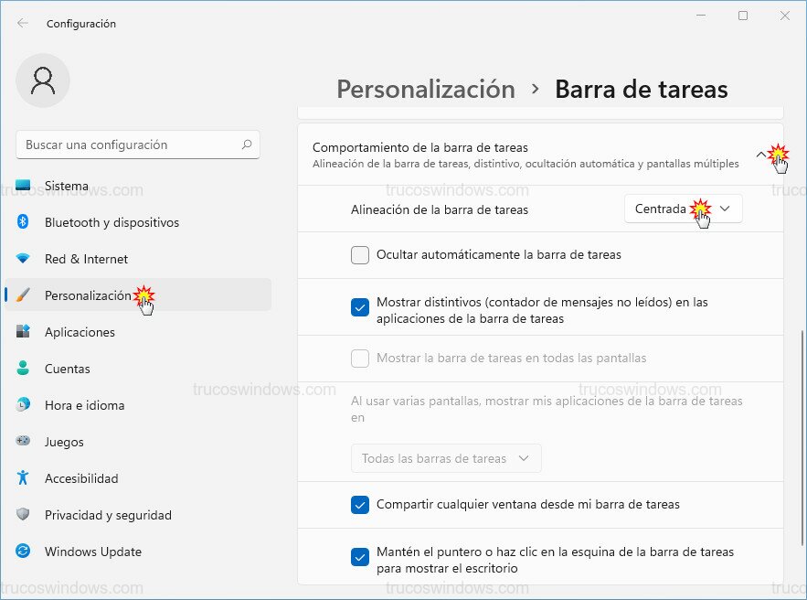Disable mostrar distintivos en las aplicaciones

pos(360,307)
